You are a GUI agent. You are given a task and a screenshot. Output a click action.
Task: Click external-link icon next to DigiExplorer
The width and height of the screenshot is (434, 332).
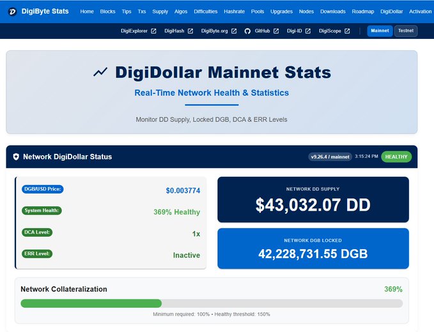[153, 31]
